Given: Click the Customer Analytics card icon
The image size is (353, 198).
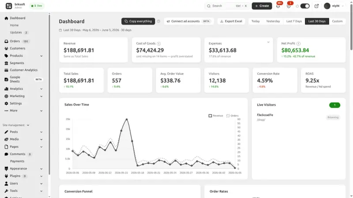Looking at the screenshot, I should click(x=6, y=70).
